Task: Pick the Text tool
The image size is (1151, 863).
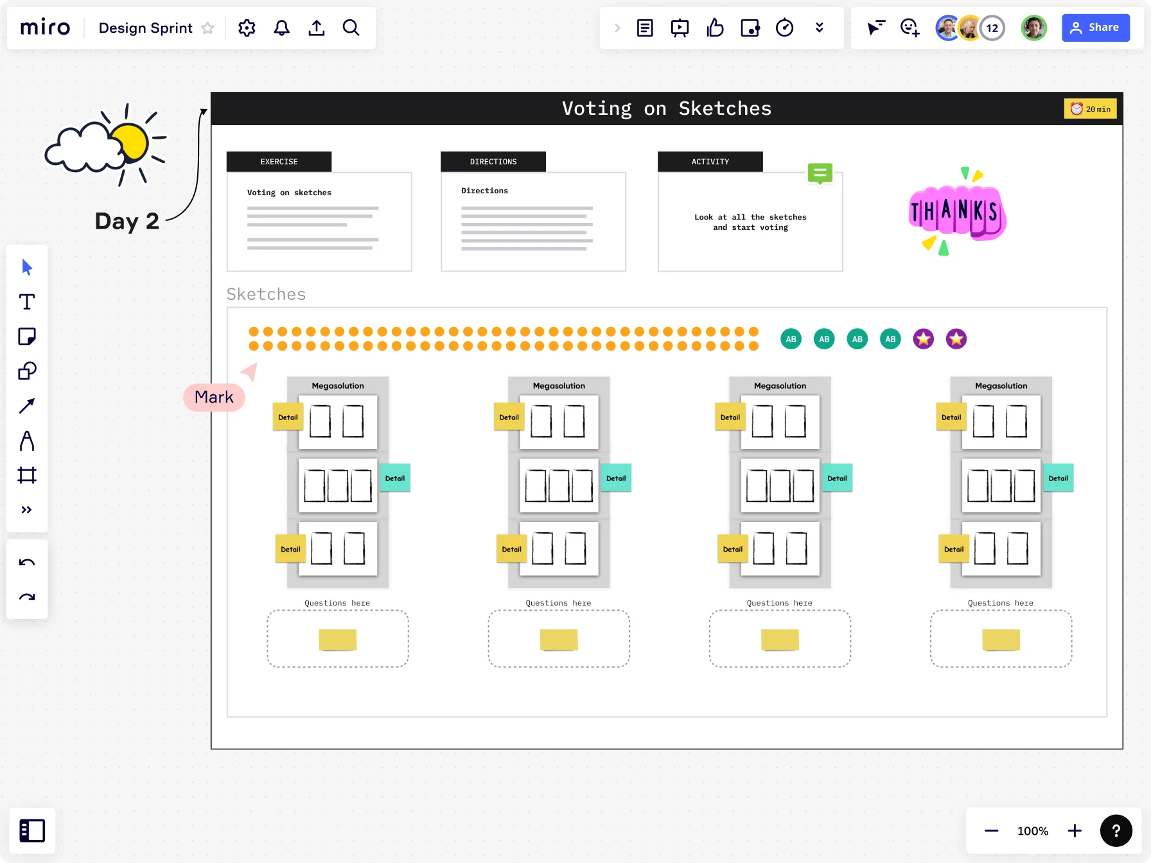Action: 27,301
